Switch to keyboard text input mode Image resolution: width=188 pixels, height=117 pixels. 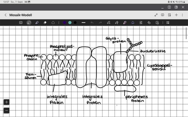pyautogui.click(x=21, y=23)
